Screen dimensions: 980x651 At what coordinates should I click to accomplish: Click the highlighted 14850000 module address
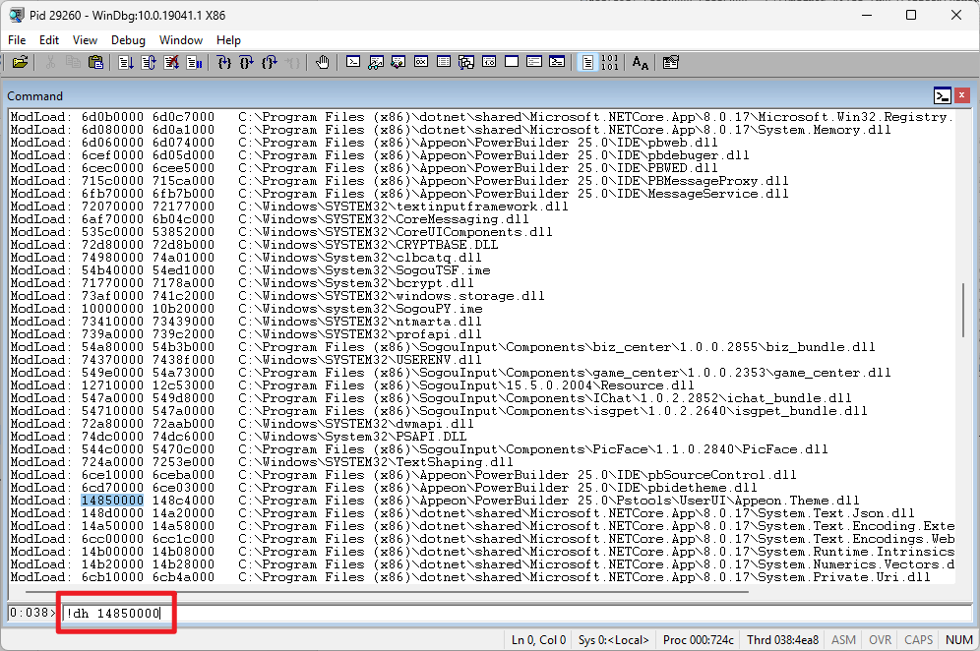click(112, 501)
